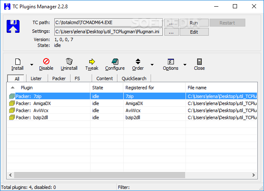Click the Tweak yellow arrow icon
The height and width of the screenshot is (191, 264).
point(92,61)
